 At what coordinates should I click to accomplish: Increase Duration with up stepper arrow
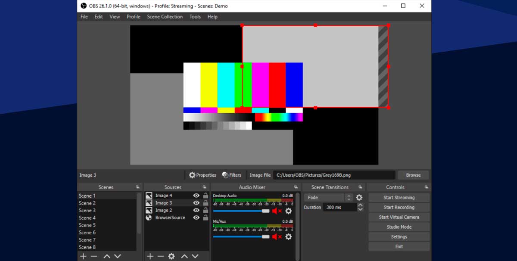pyautogui.click(x=360, y=205)
